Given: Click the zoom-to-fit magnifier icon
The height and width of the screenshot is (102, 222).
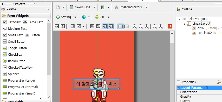Looking at the screenshot, I should (x=135, y=26).
